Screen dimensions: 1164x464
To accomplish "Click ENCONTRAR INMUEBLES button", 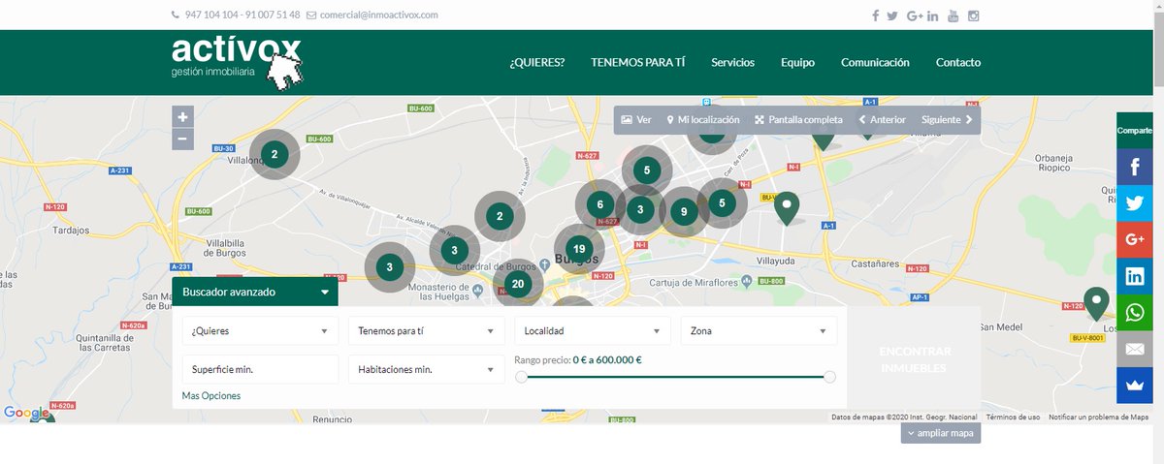I will tap(915, 359).
